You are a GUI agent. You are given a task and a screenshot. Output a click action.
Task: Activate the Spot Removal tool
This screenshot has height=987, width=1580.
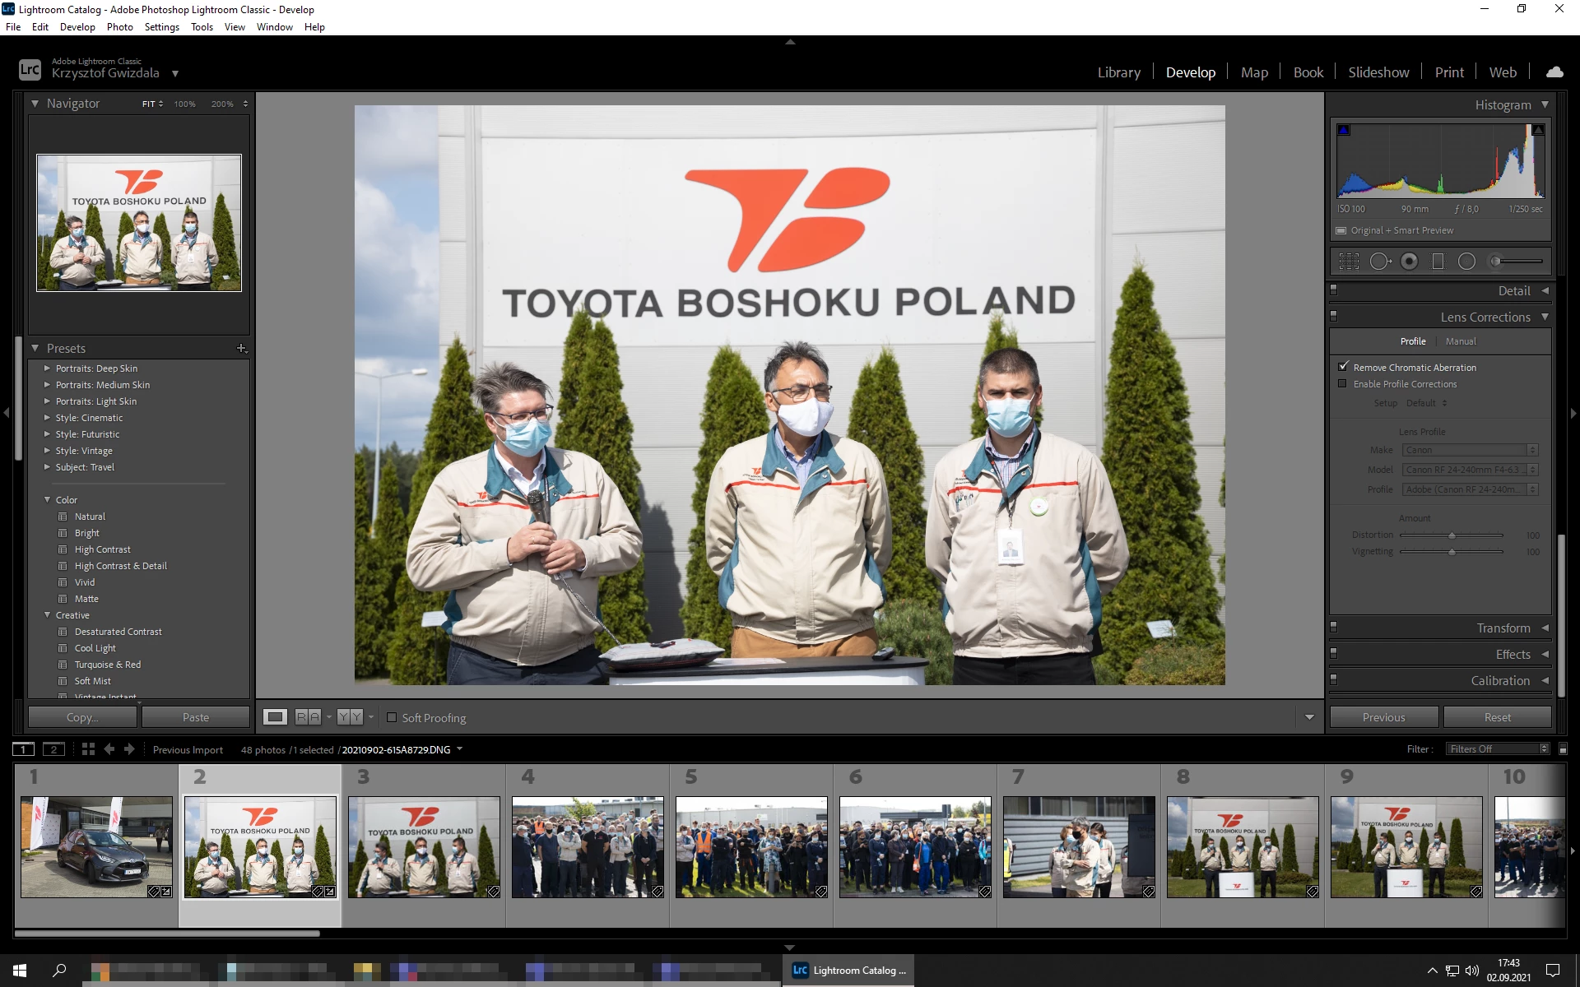click(x=1380, y=262)
